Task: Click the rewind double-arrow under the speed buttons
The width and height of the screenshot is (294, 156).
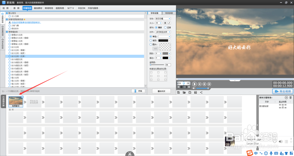Action: 178,87
